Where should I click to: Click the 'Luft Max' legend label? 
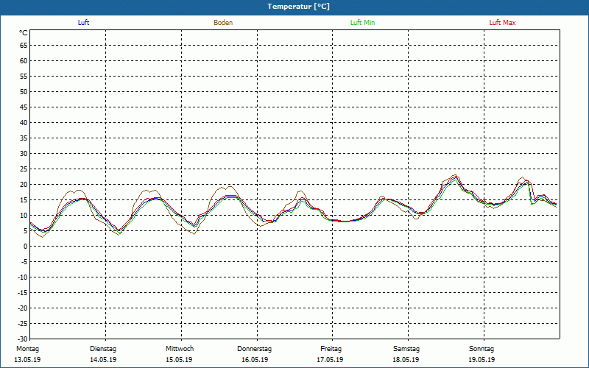(x=502, y=23)
